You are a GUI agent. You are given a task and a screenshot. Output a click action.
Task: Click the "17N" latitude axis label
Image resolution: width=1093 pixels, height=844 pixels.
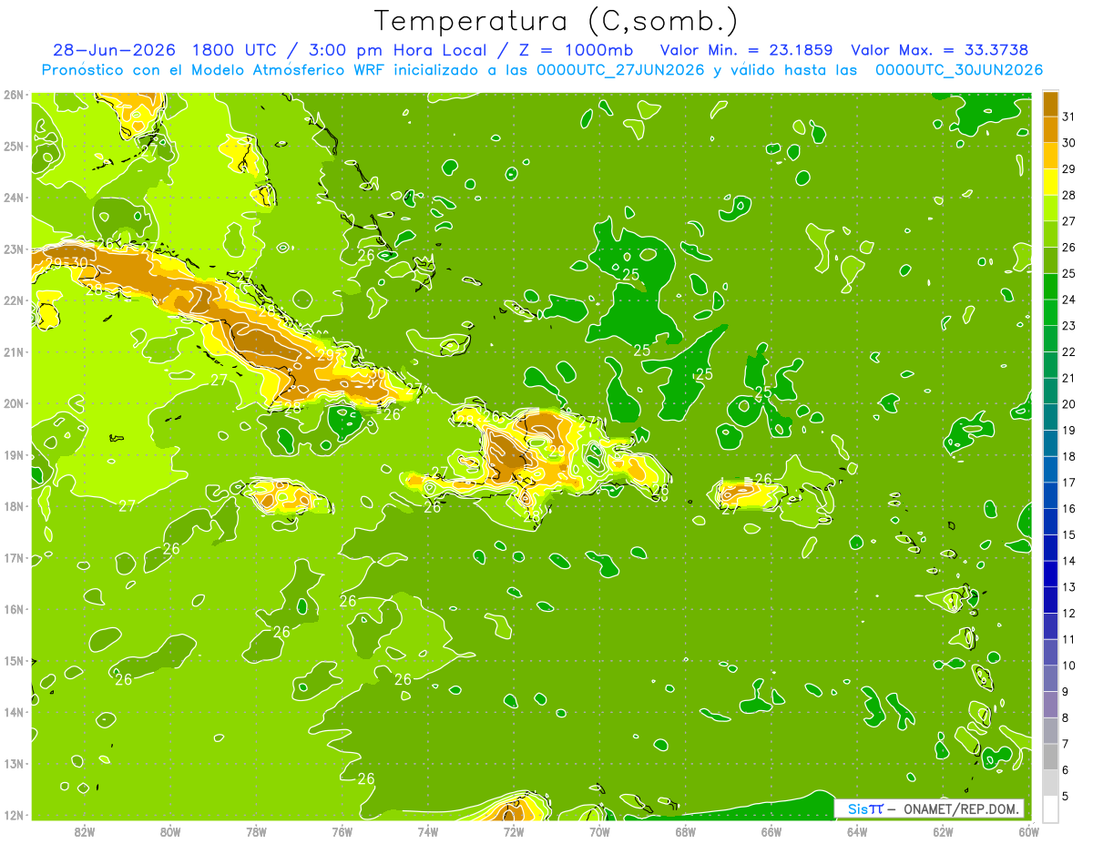13,557
